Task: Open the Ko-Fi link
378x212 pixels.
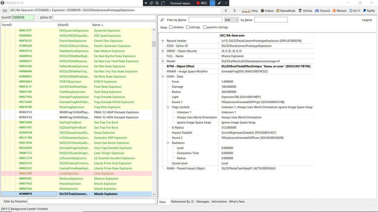Action: point(355,11)
